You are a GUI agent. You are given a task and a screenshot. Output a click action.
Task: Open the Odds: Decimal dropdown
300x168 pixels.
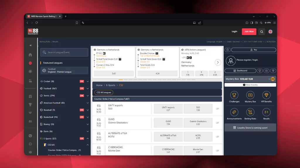[234, 42]
